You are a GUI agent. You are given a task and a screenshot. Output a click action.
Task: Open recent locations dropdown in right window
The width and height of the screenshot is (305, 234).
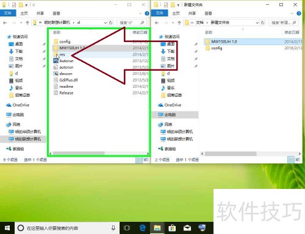(173, 23)
